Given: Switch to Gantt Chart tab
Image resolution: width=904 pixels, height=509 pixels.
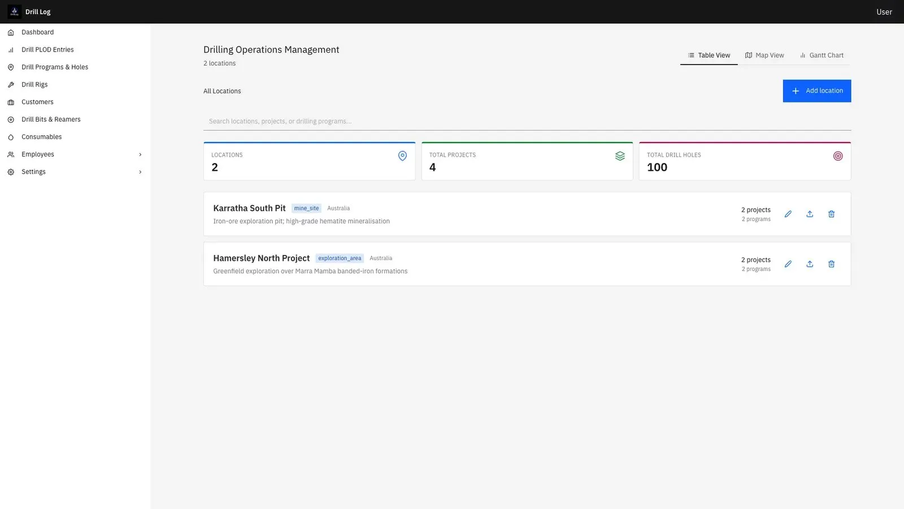Looking at the screenshot, I should pyautogui.click(x=822, y=55).
